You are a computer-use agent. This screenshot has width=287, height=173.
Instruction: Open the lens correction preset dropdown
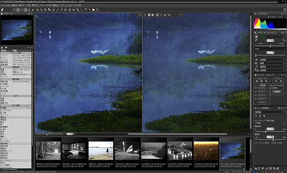270,112
